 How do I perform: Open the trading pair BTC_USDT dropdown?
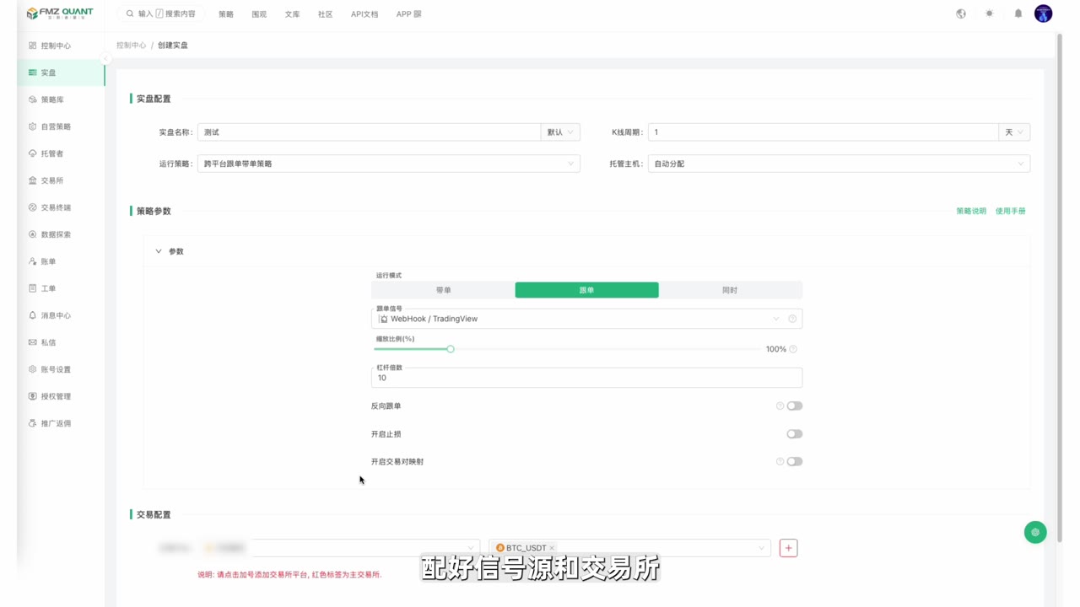[x=629, y=548]
